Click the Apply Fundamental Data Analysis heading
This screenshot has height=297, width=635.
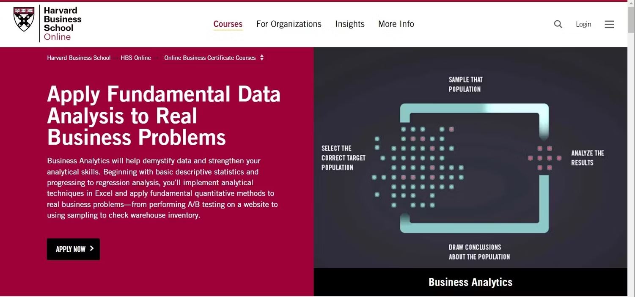point(164,115)
